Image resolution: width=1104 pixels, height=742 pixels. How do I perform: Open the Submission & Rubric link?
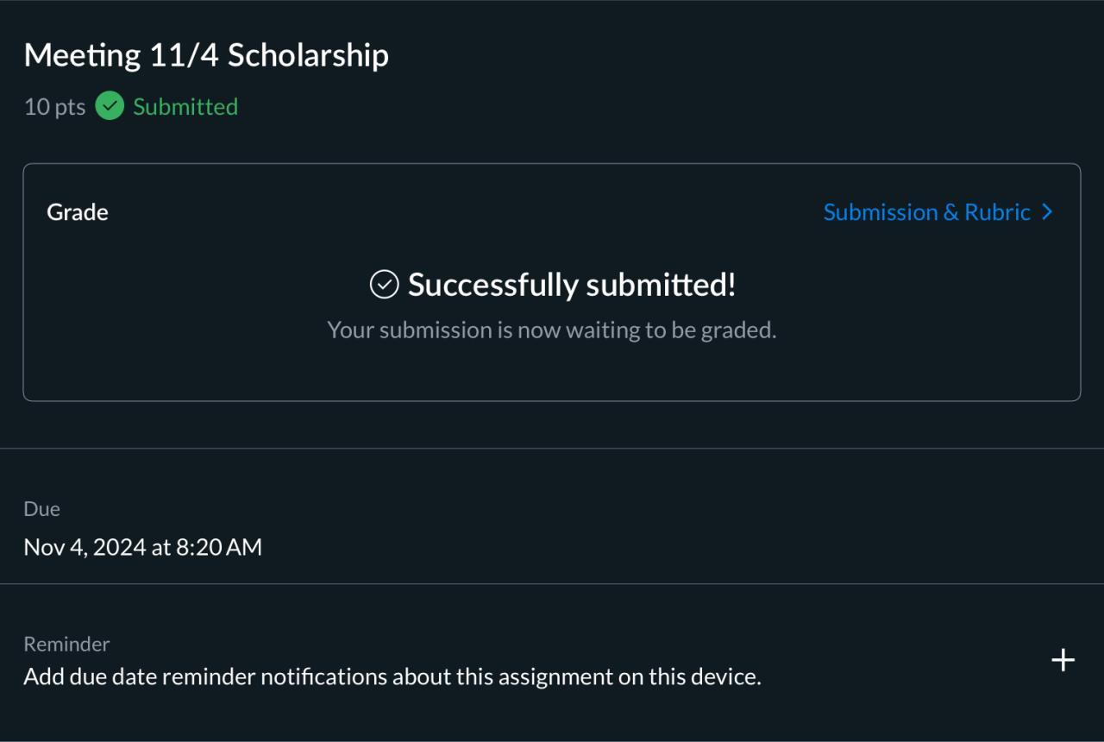coord(926,212)
